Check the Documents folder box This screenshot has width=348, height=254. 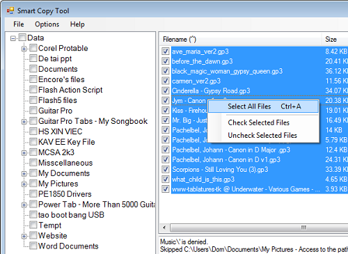[x=33, y=69]
